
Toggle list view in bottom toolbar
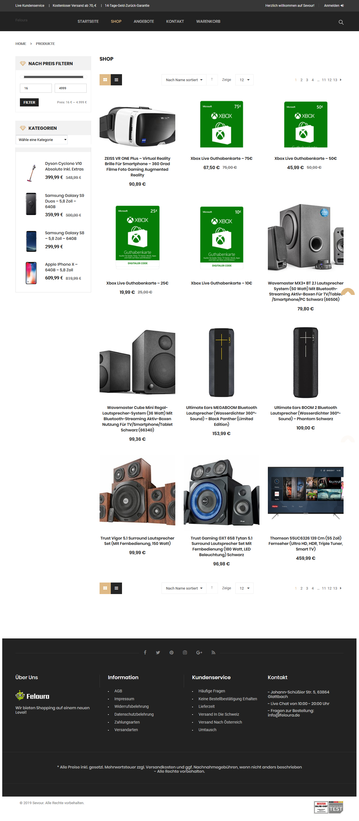tap(116, 588)
